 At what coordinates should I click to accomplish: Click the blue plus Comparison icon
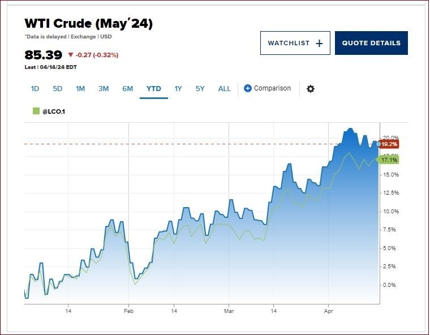point(247,88)
